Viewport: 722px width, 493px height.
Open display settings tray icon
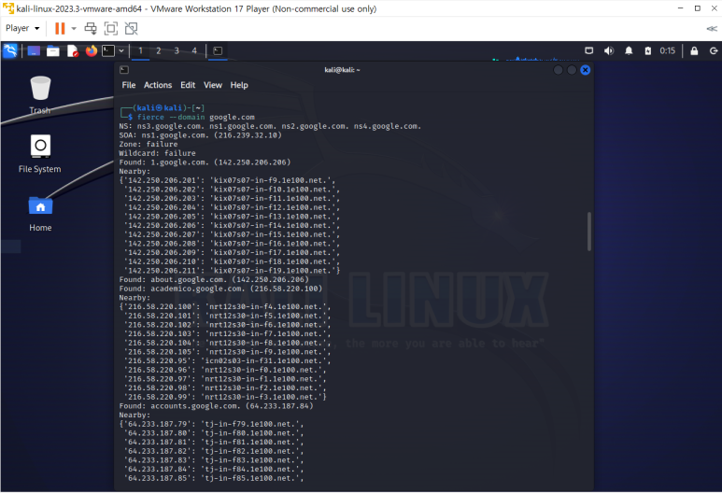tap(589, 50)
